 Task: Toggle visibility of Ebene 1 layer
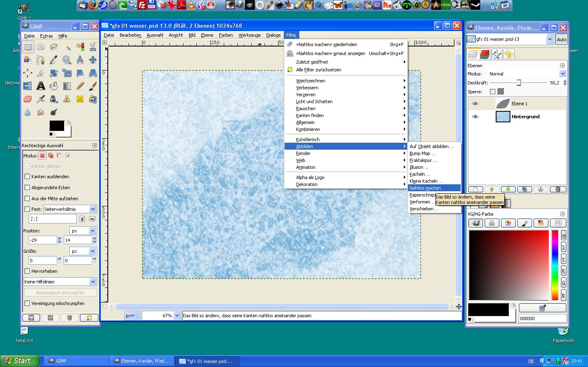(475, 104)
